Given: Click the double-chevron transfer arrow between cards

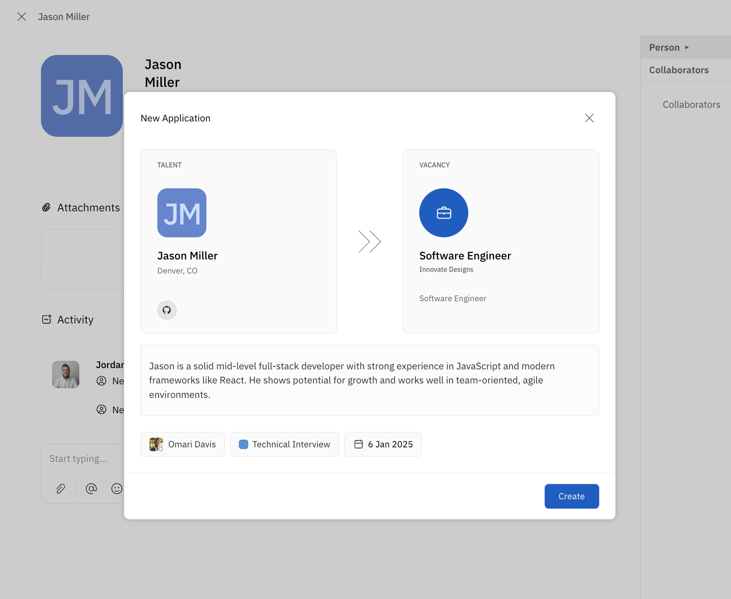Looking at the screenshot, I should click(369, 242).
